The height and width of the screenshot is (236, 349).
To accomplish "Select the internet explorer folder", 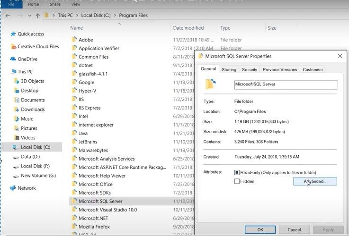I will 96,125.
